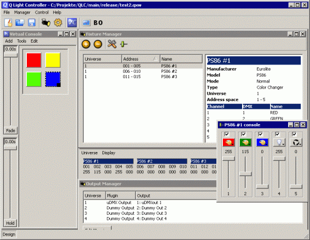The image size is (310, 240).
Task: Click the New workspace toolbar icon
Action: point(8,23)
